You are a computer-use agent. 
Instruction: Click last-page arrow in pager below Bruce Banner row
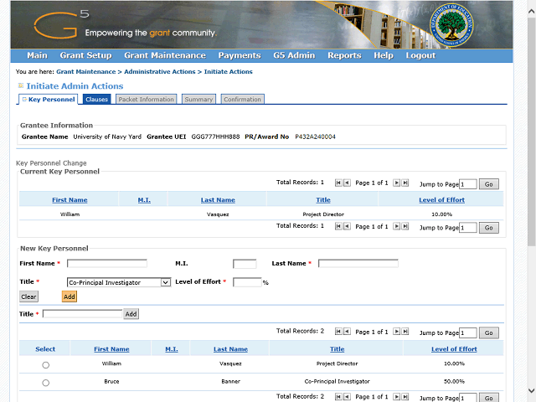pos(405,397)
